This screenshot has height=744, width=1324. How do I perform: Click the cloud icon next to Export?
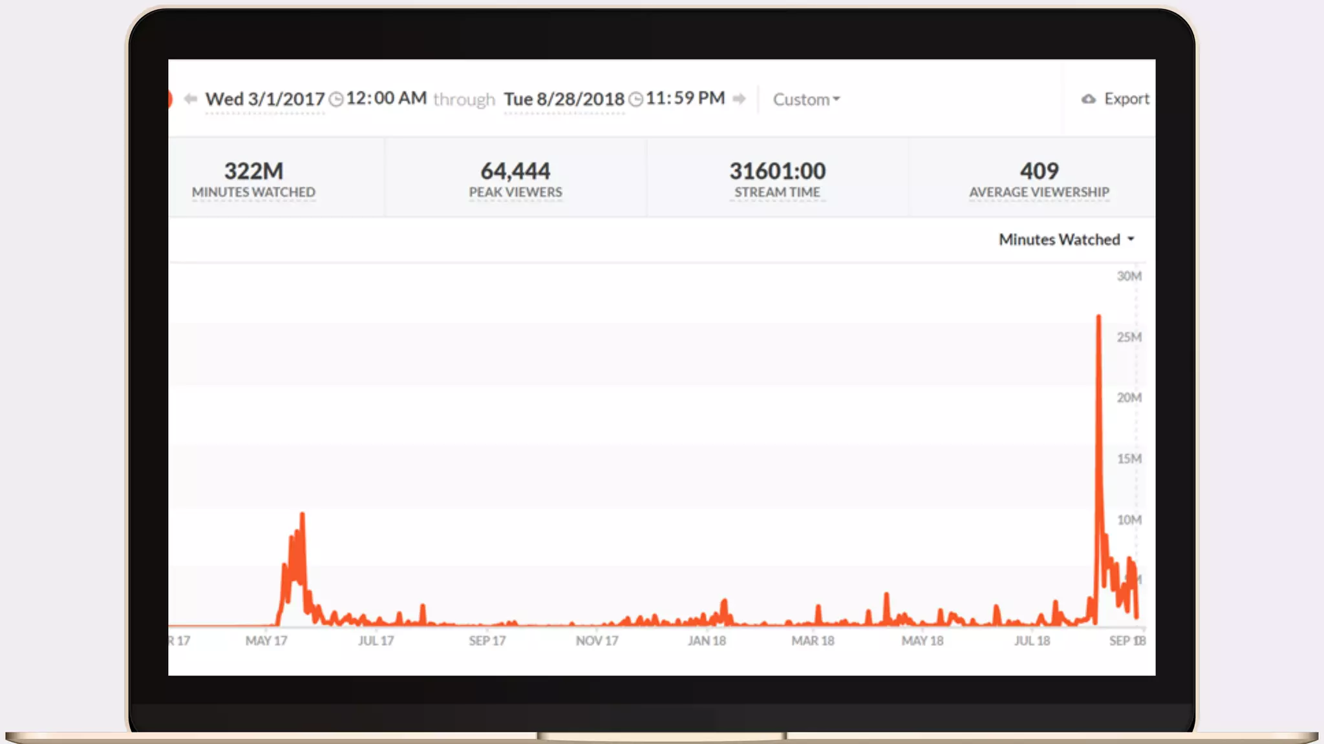(1089, 99)
